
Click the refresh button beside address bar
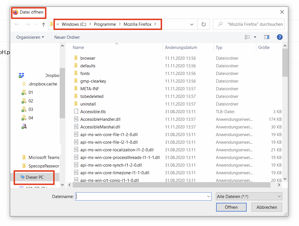(203, 24)
